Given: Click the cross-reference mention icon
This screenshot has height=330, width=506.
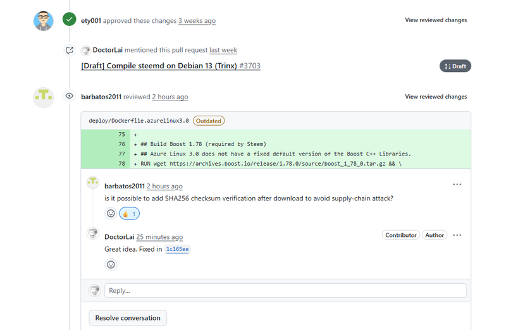Looking at the screenshot, I should click(70, 51).
